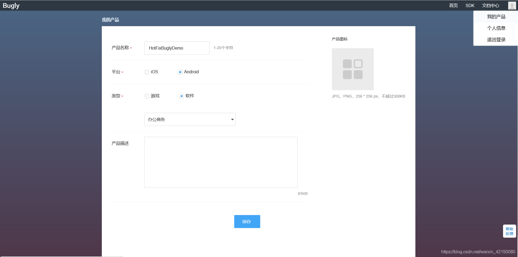The image size is (518, 257).
Task: Open the SDK navigation item
Action: coord(470,5)
